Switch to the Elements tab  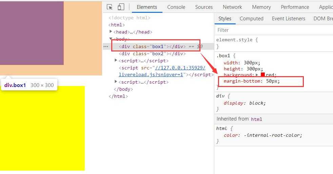click(147, 7)
